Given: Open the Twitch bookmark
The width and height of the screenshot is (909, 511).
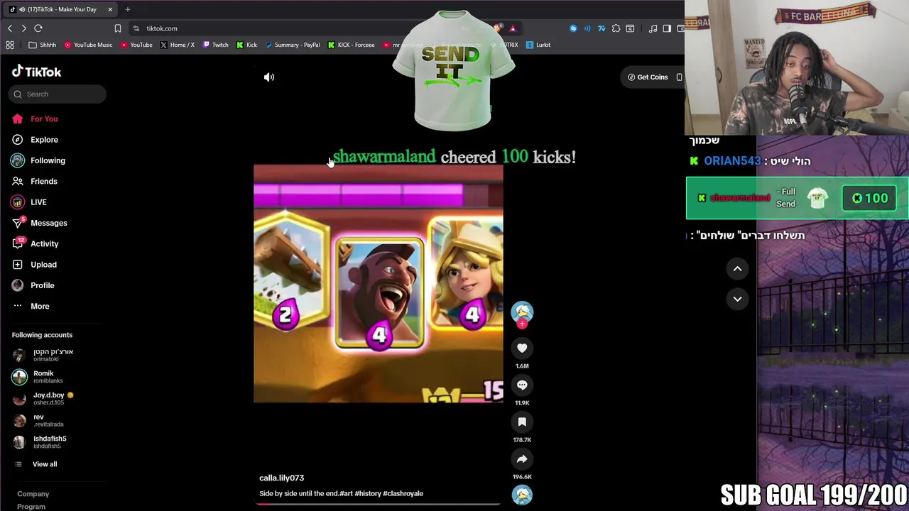Looking at the screenshot, I should pyautogui.click(x=216, y=45).
